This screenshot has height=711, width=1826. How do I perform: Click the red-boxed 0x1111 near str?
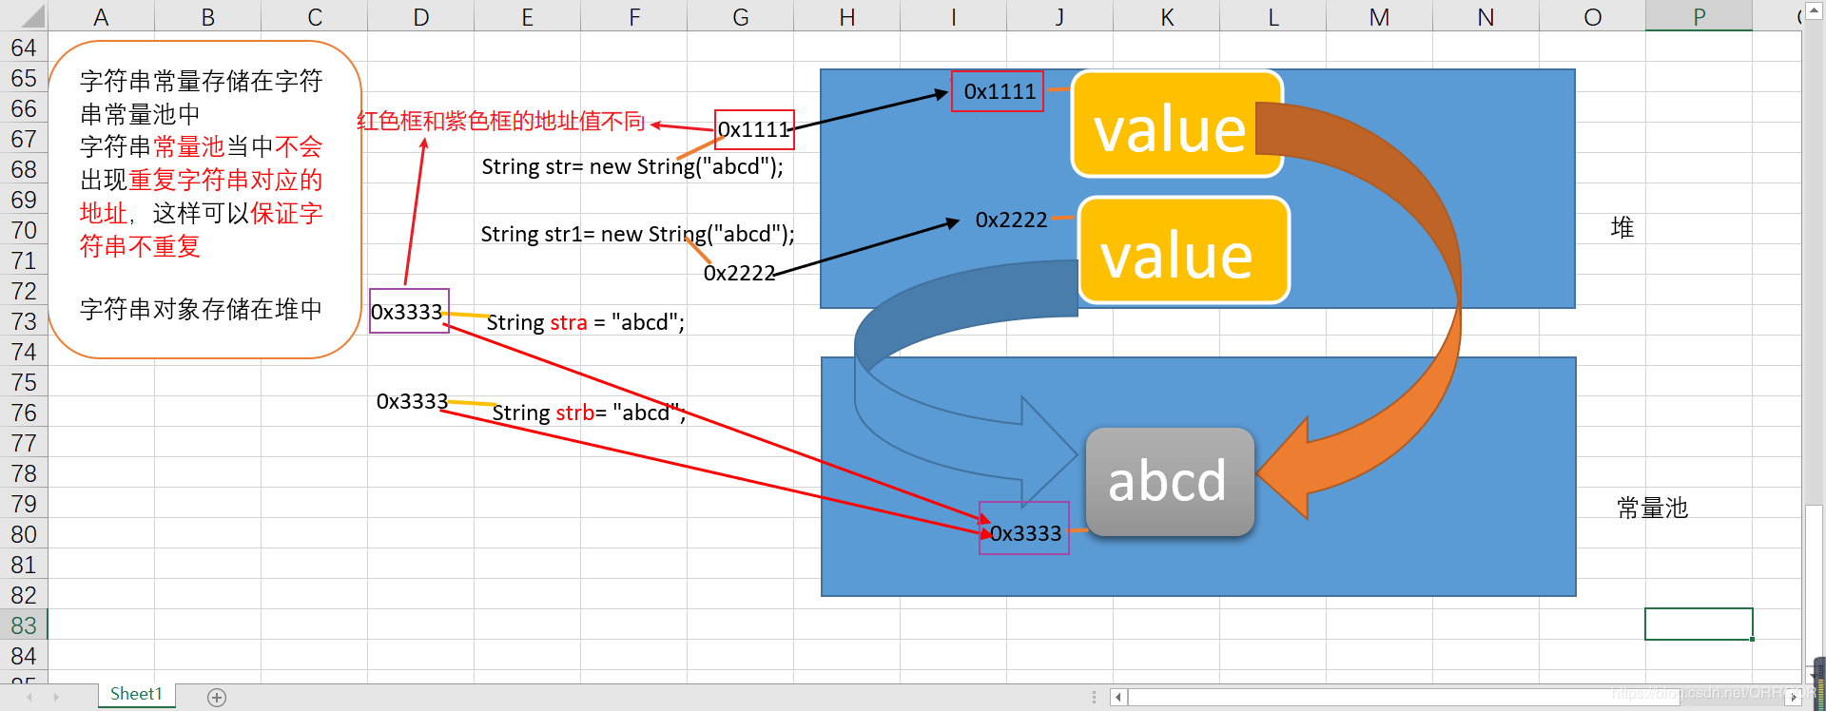click(754, 129)
